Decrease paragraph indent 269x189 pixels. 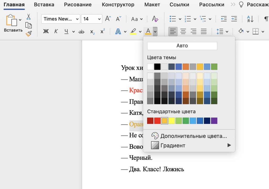(x=224, y=19)
